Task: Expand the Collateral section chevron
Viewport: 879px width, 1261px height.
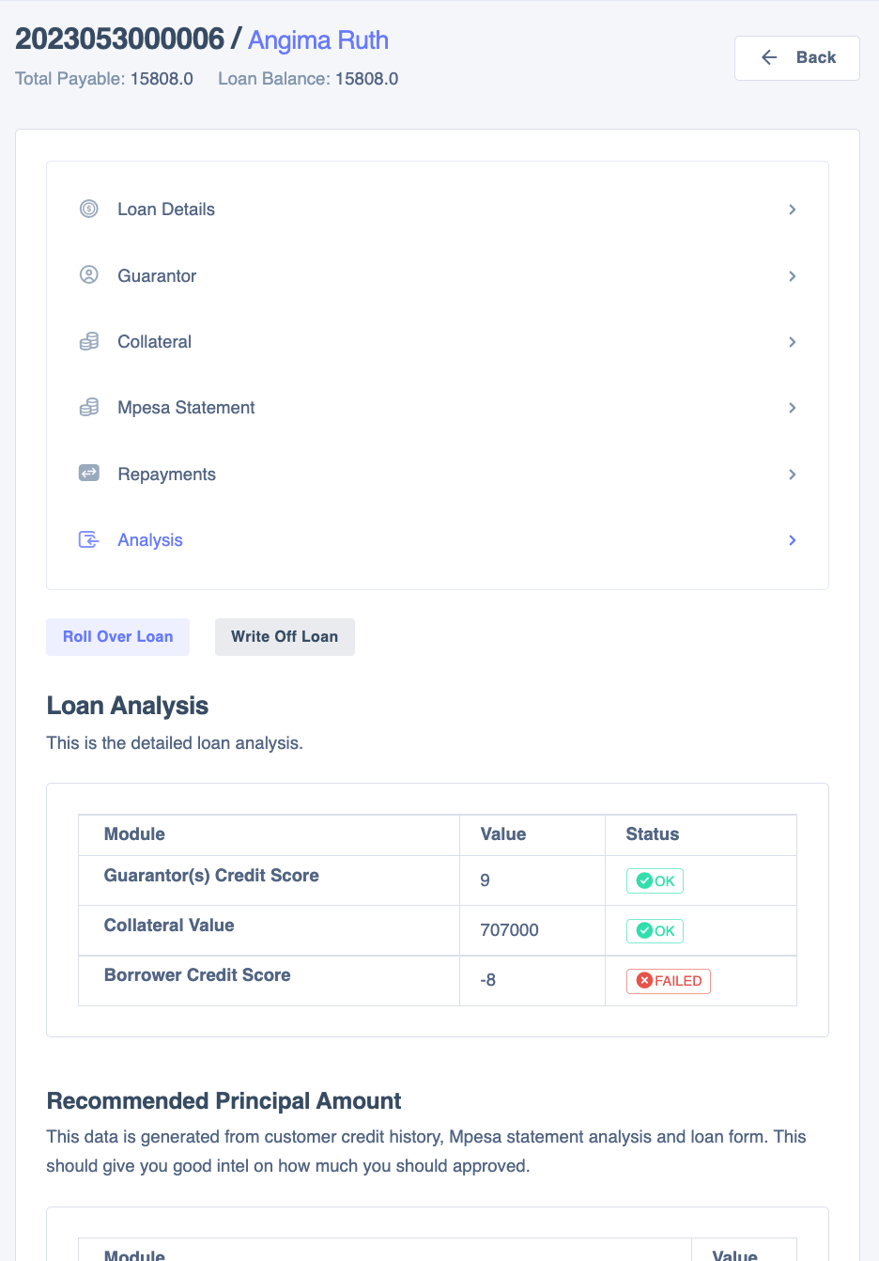Action: coord(792,342)
